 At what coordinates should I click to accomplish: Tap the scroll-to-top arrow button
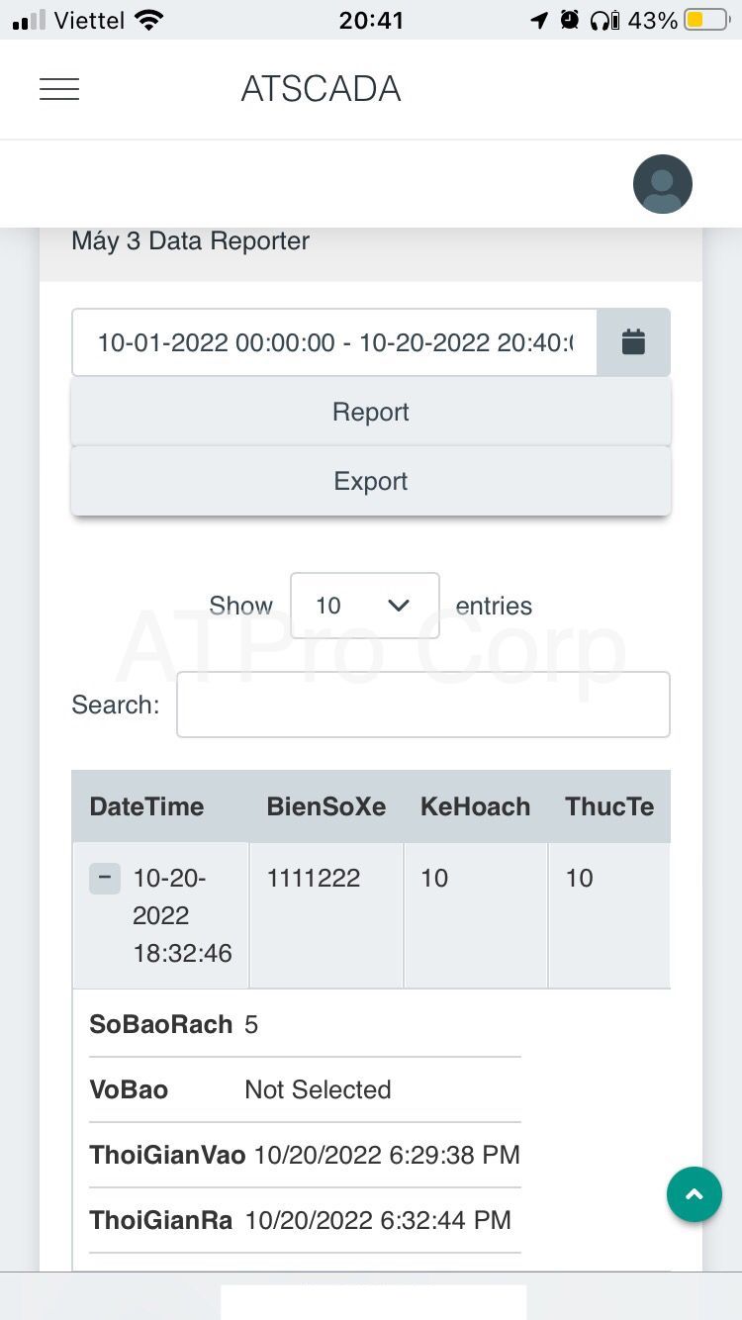(x=695, y=1194)
